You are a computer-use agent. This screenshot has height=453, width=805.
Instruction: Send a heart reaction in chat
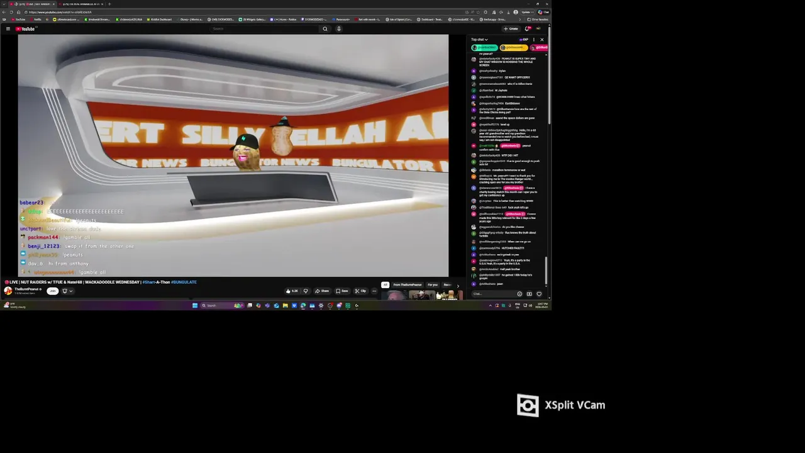click(539, 294)
